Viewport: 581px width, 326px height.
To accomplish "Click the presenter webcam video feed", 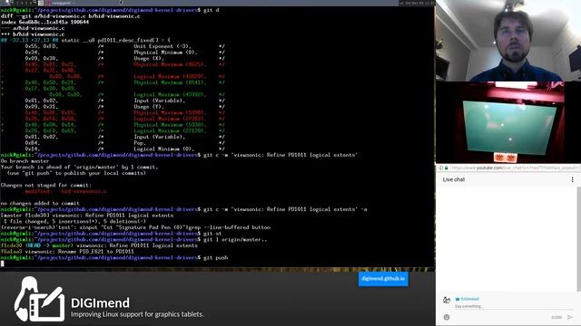I will click(x=508, y=40).
